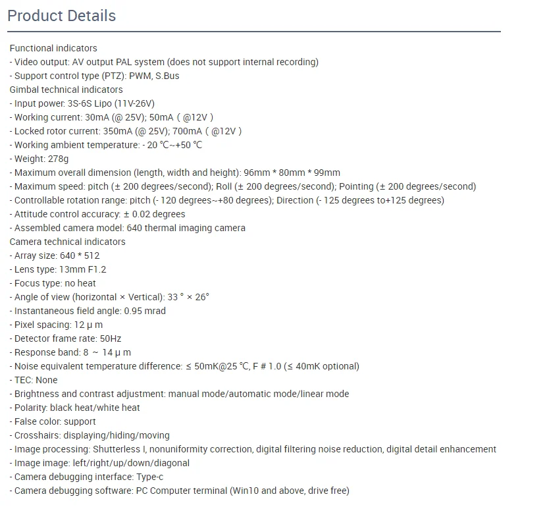
Task: Click the Input power 3S-6S Lipo line
Action: (x=82, y=103)
